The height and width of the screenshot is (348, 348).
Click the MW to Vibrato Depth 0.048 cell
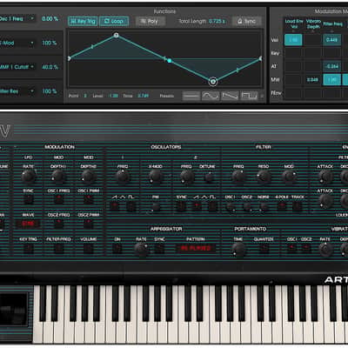312,79
